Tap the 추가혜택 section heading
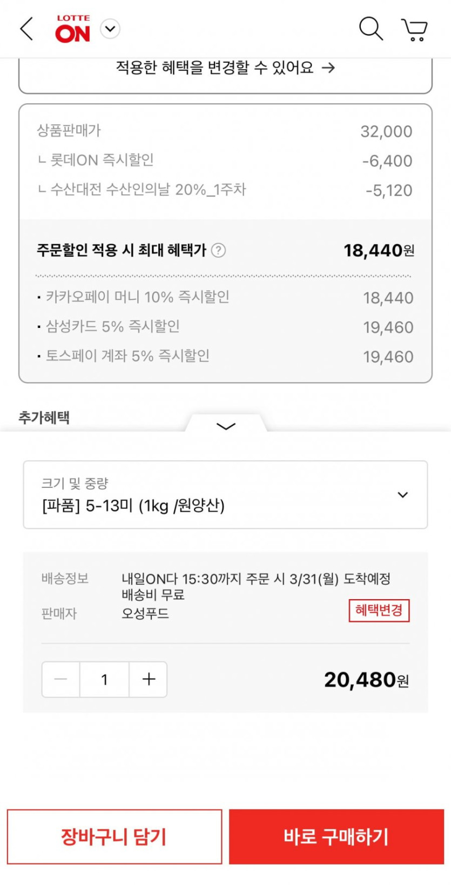The image size is (451, 885). pyautogui.click(x=44, y=417)
